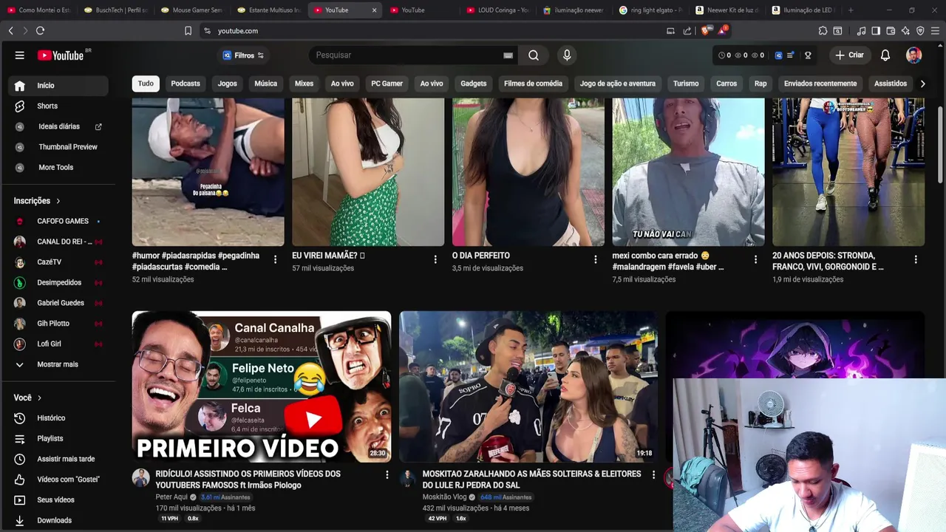Switch to the Mouse Gamer Sem browser tab
946x532 pixels.
(x=192, y=10)
